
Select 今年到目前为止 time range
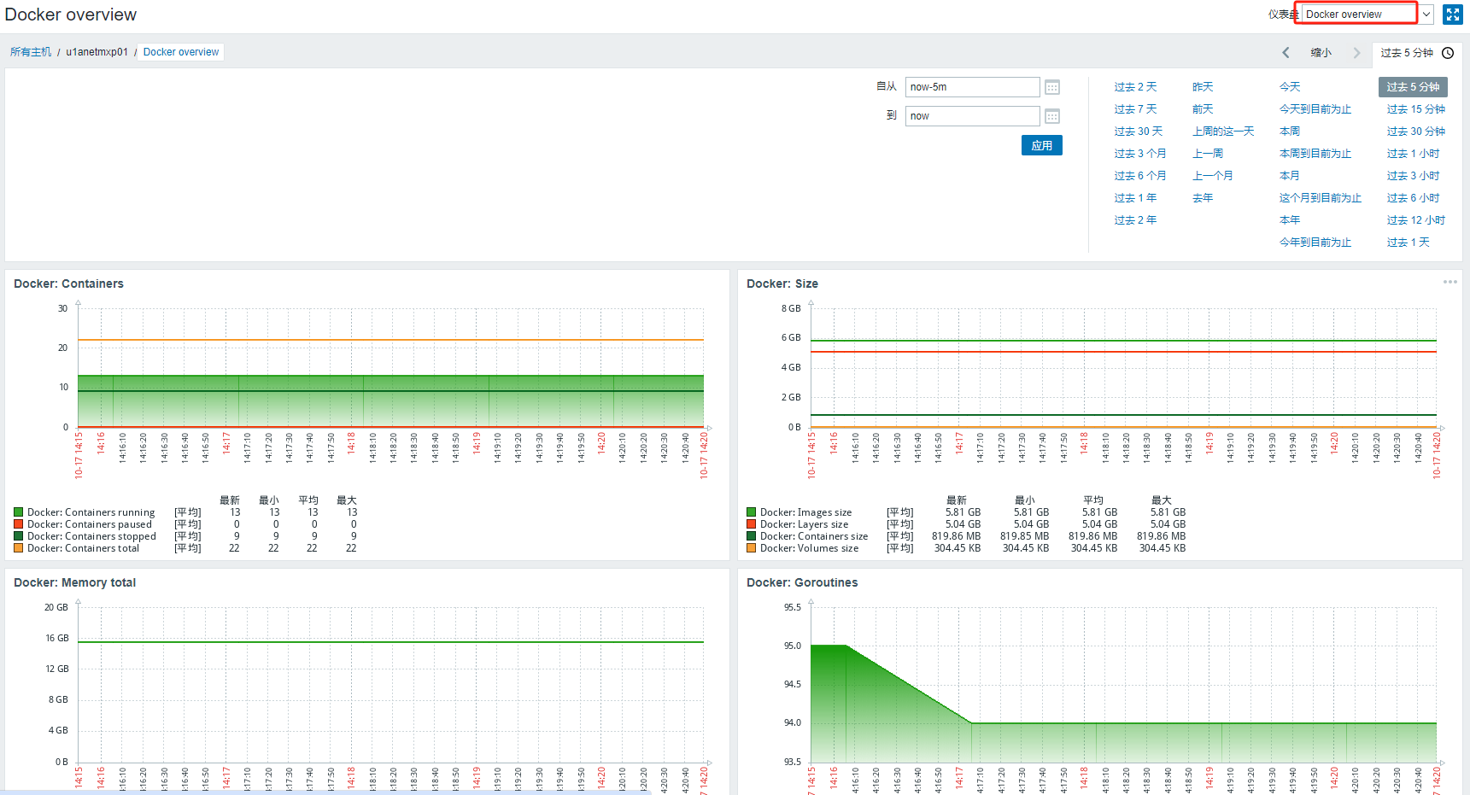click(1315, 243)
